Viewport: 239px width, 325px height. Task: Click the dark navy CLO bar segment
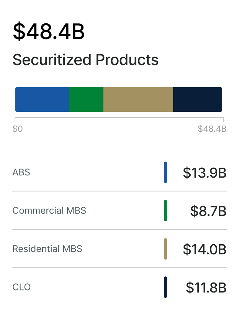coord(198,100)
